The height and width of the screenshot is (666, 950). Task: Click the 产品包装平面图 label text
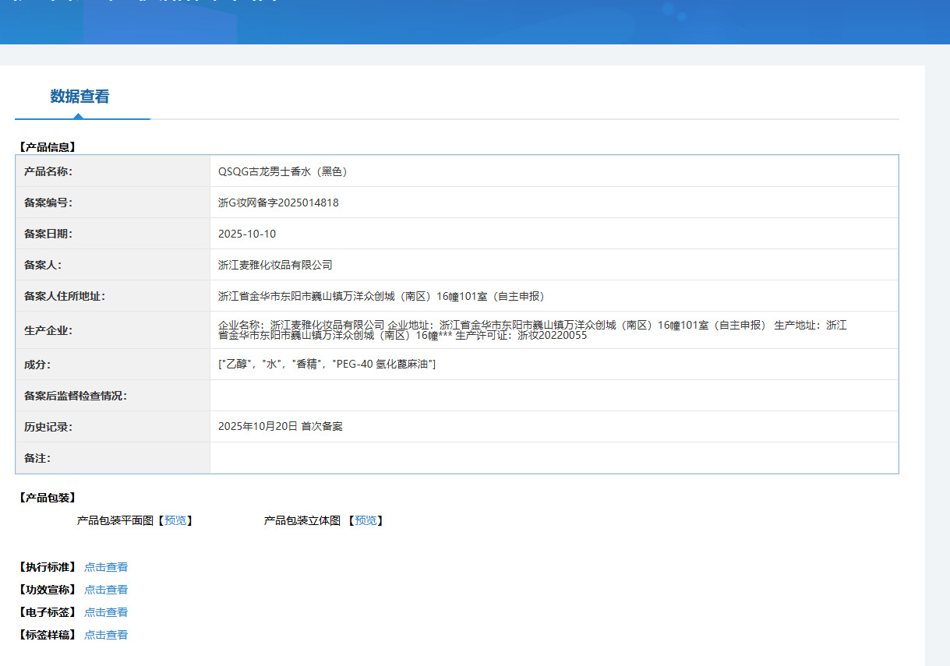tap(115, 521)
